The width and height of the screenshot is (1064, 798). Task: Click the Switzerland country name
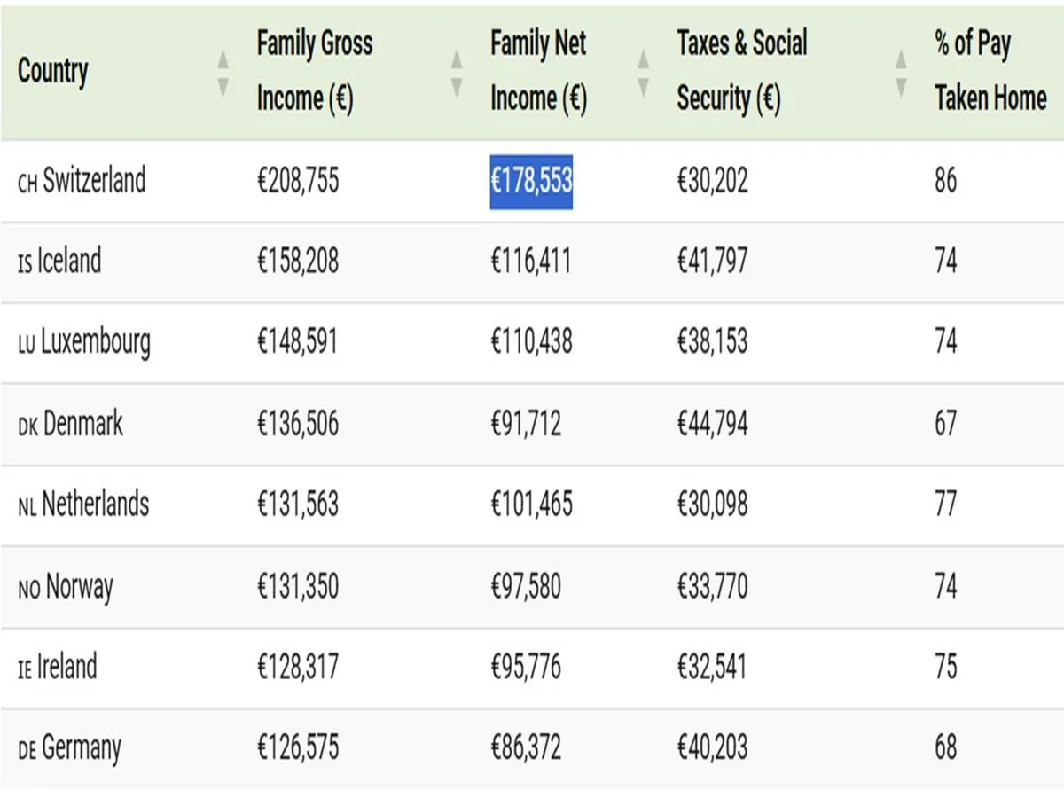tap(93, 181)
